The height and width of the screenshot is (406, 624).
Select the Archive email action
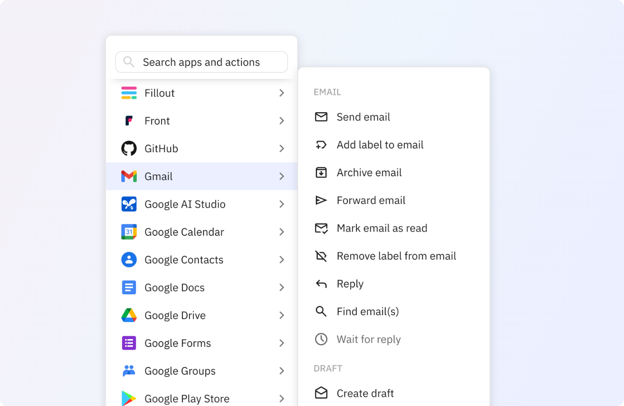[369, 173]
